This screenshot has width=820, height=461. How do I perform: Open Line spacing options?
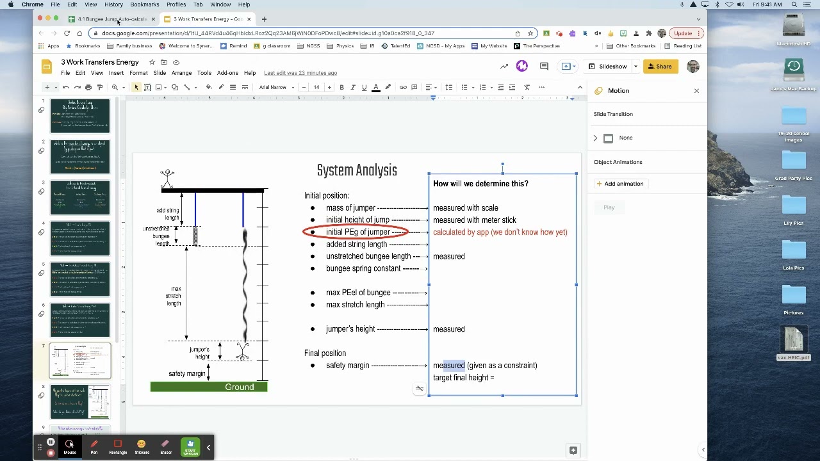449,87
